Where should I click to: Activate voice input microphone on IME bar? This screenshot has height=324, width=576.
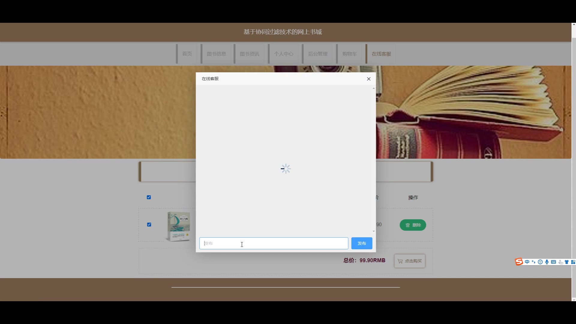[547, 262]
